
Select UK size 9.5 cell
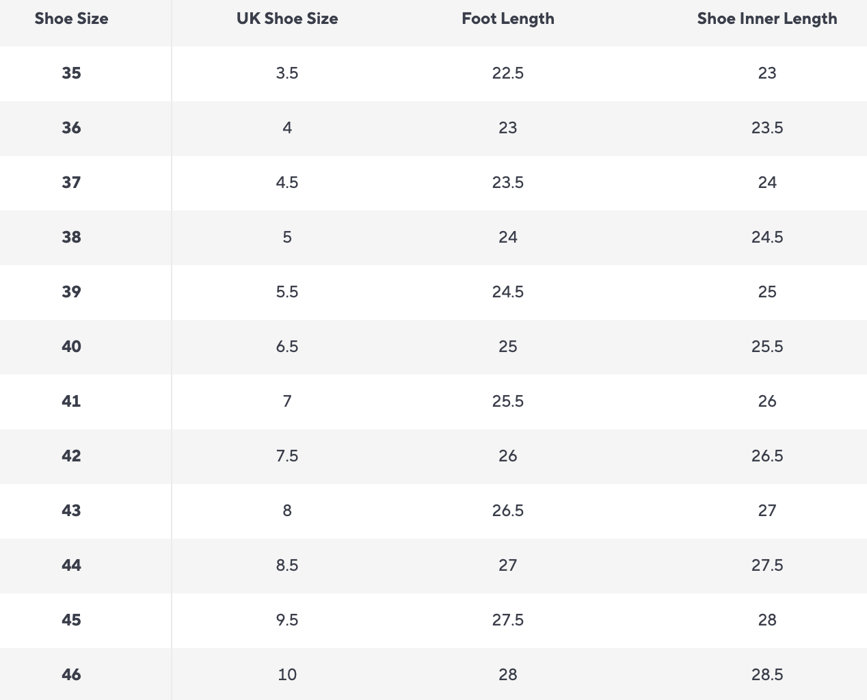coord(287,620)
